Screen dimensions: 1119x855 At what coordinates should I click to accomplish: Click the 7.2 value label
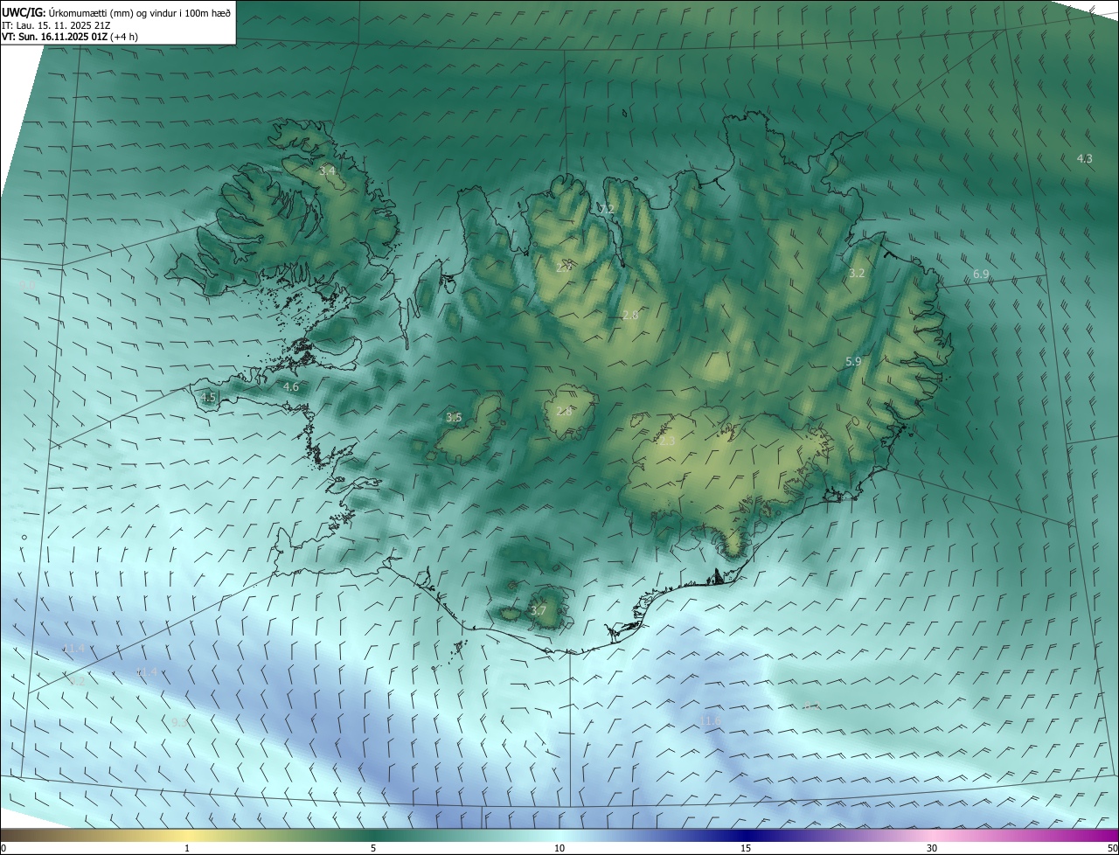tap(606, 209)
